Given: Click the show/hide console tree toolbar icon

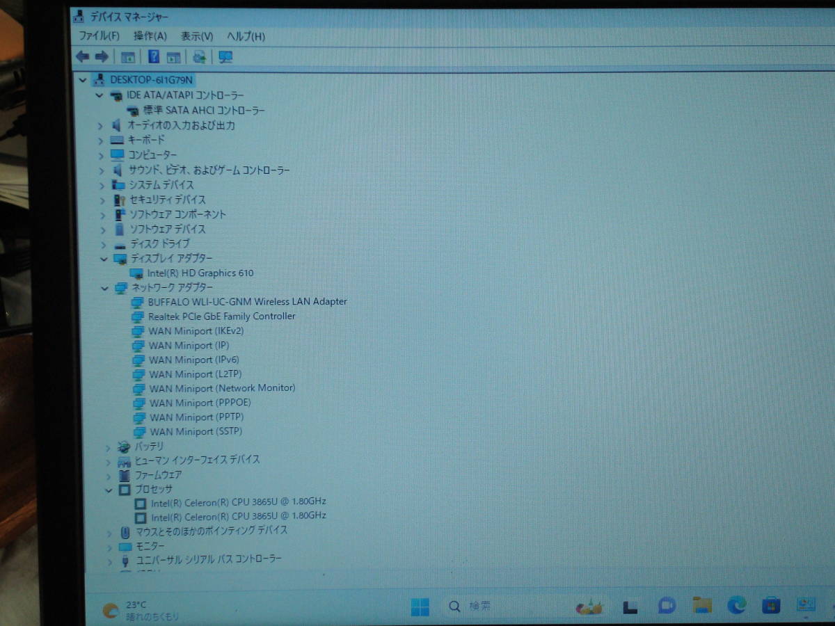Looking at the screenshot, I should (x=128, y=57).
